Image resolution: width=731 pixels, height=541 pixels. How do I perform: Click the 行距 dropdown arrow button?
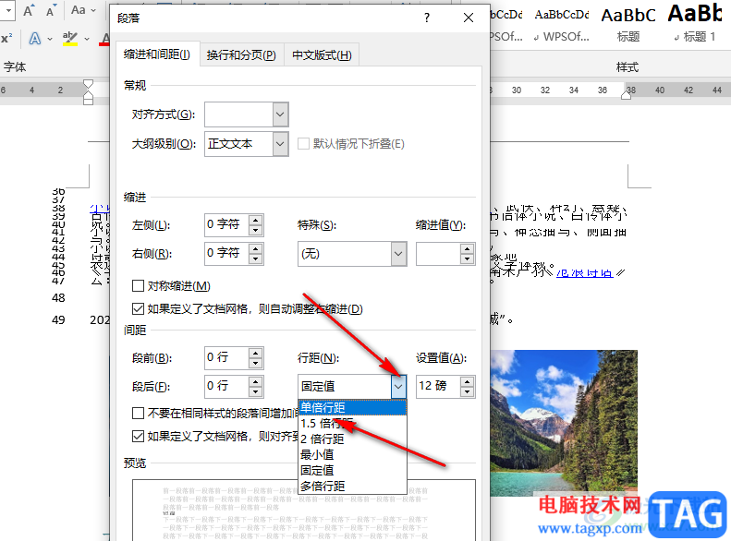(x=398, y=387)
